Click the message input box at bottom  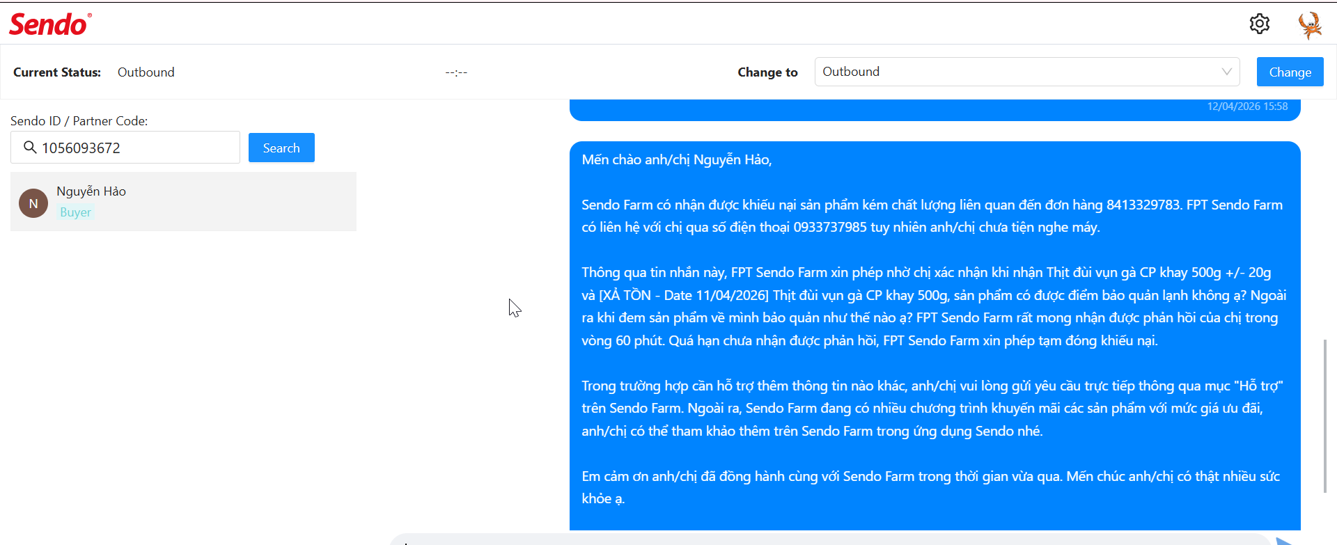click(x=829, y=539)
